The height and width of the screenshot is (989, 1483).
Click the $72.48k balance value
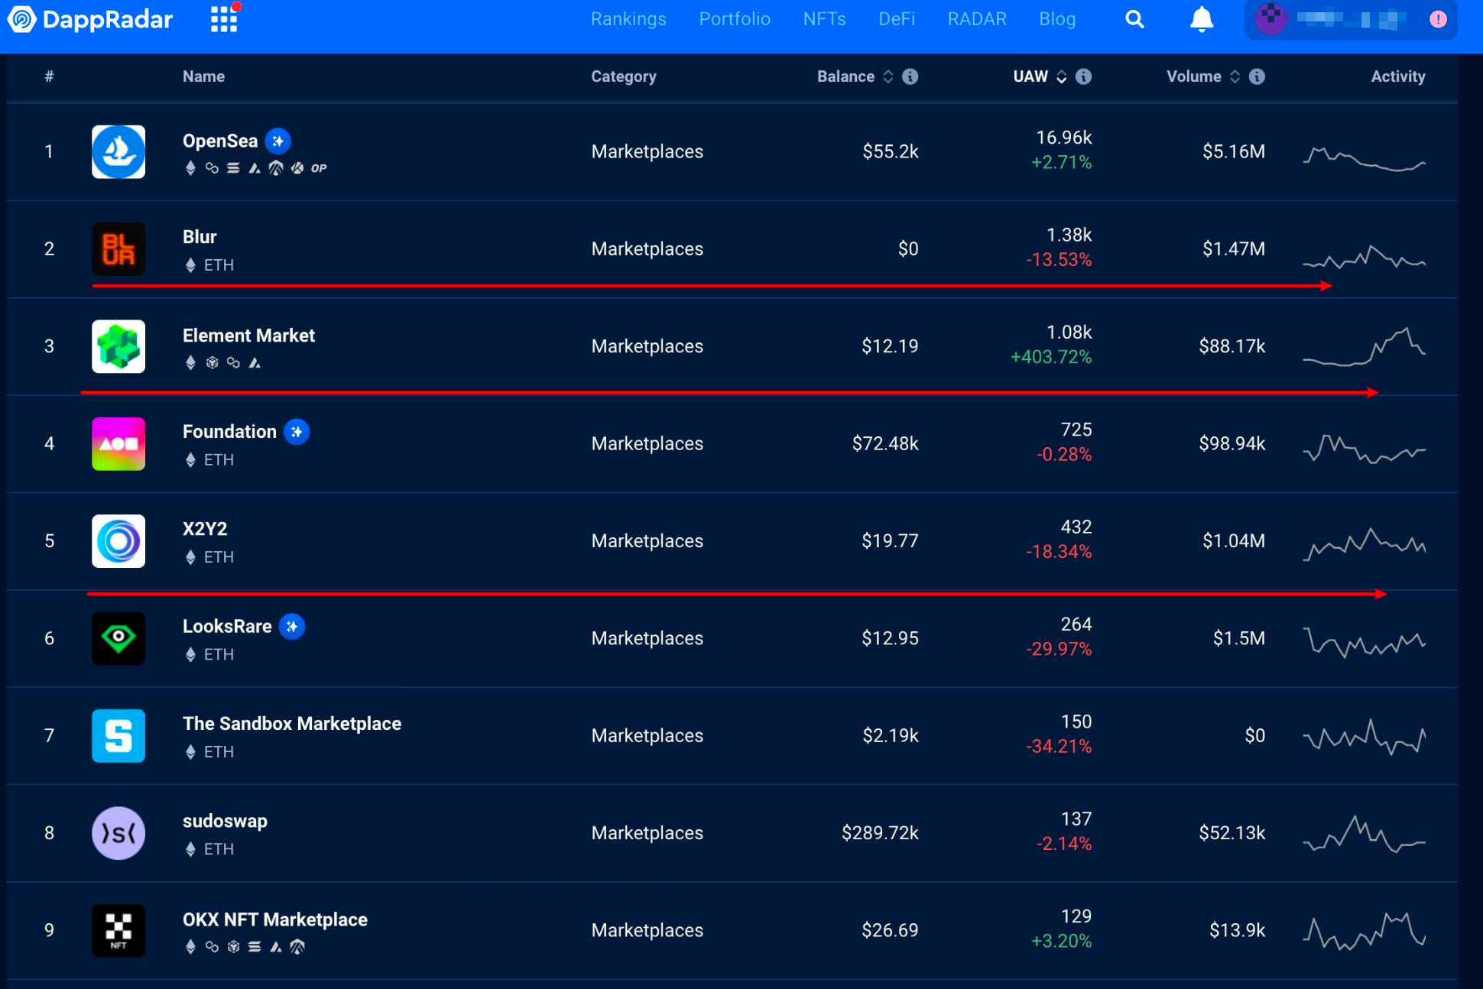885,443
